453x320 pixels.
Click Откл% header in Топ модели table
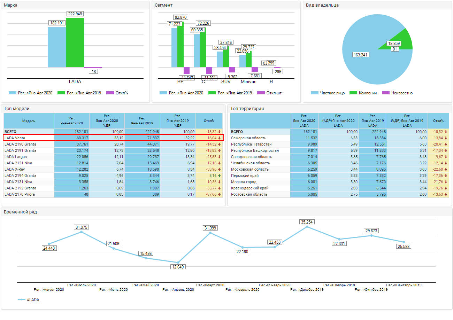[209, 121]
